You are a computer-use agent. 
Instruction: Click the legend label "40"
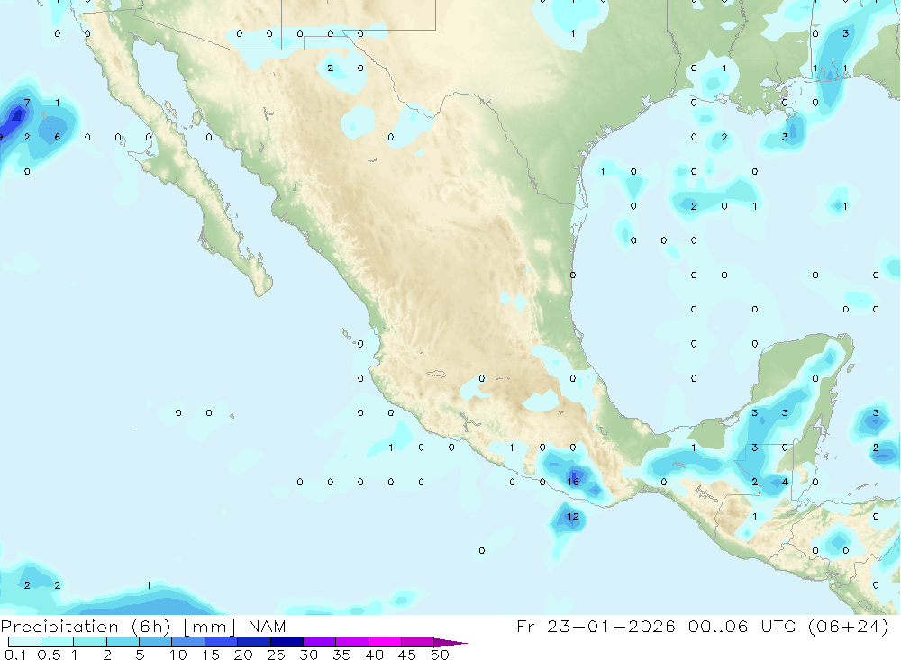tap(374, 655)
